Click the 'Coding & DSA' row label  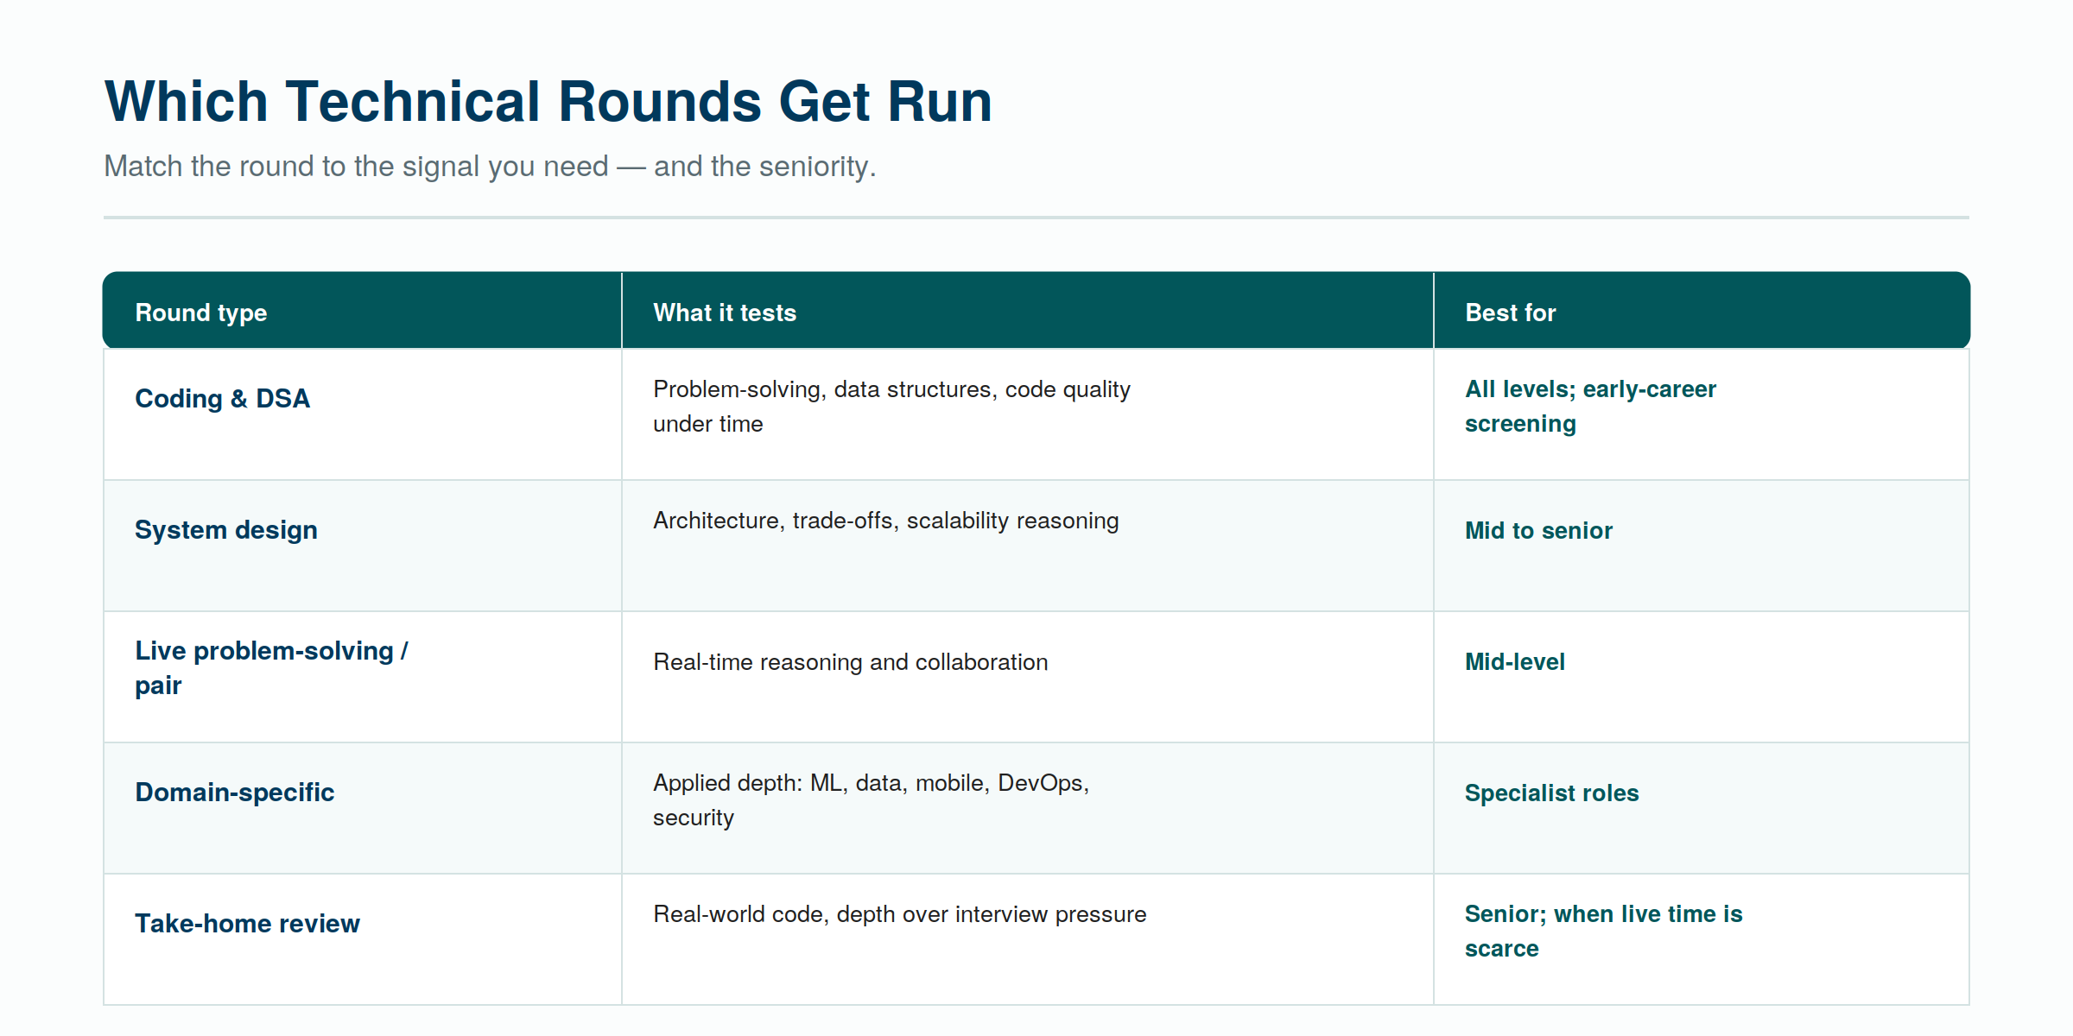[222, 398]
